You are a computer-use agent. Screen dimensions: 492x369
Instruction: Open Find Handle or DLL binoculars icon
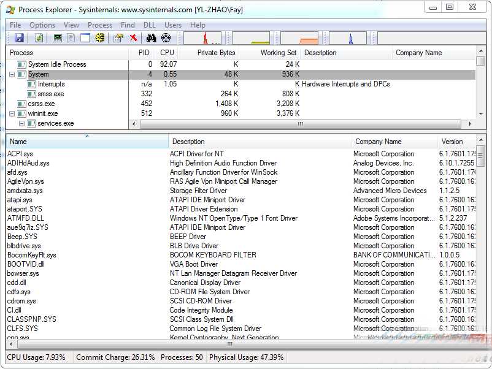click(150, 38)
